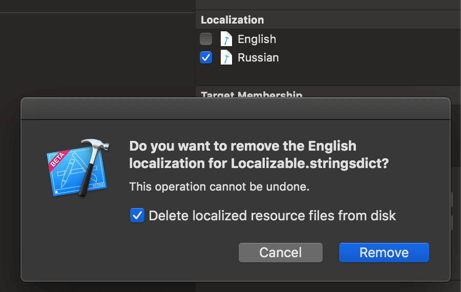Screen dimensions: 461x292
Task: Click the pink BETA ribbon on Xcode icon
Action: [x=57, y=159]
